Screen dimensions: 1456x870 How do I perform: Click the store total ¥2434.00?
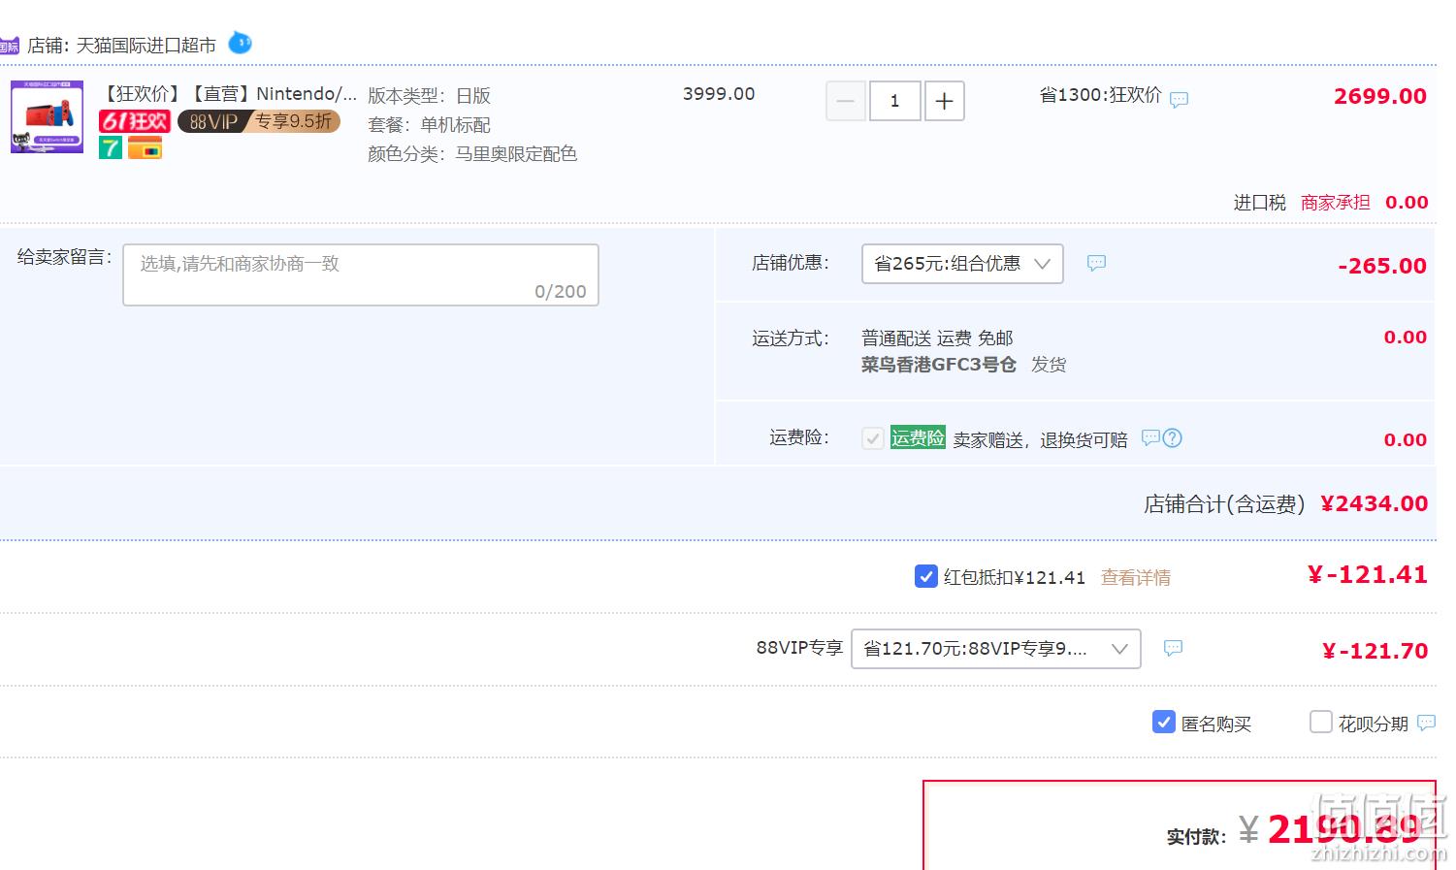[x=1375, y=503]
